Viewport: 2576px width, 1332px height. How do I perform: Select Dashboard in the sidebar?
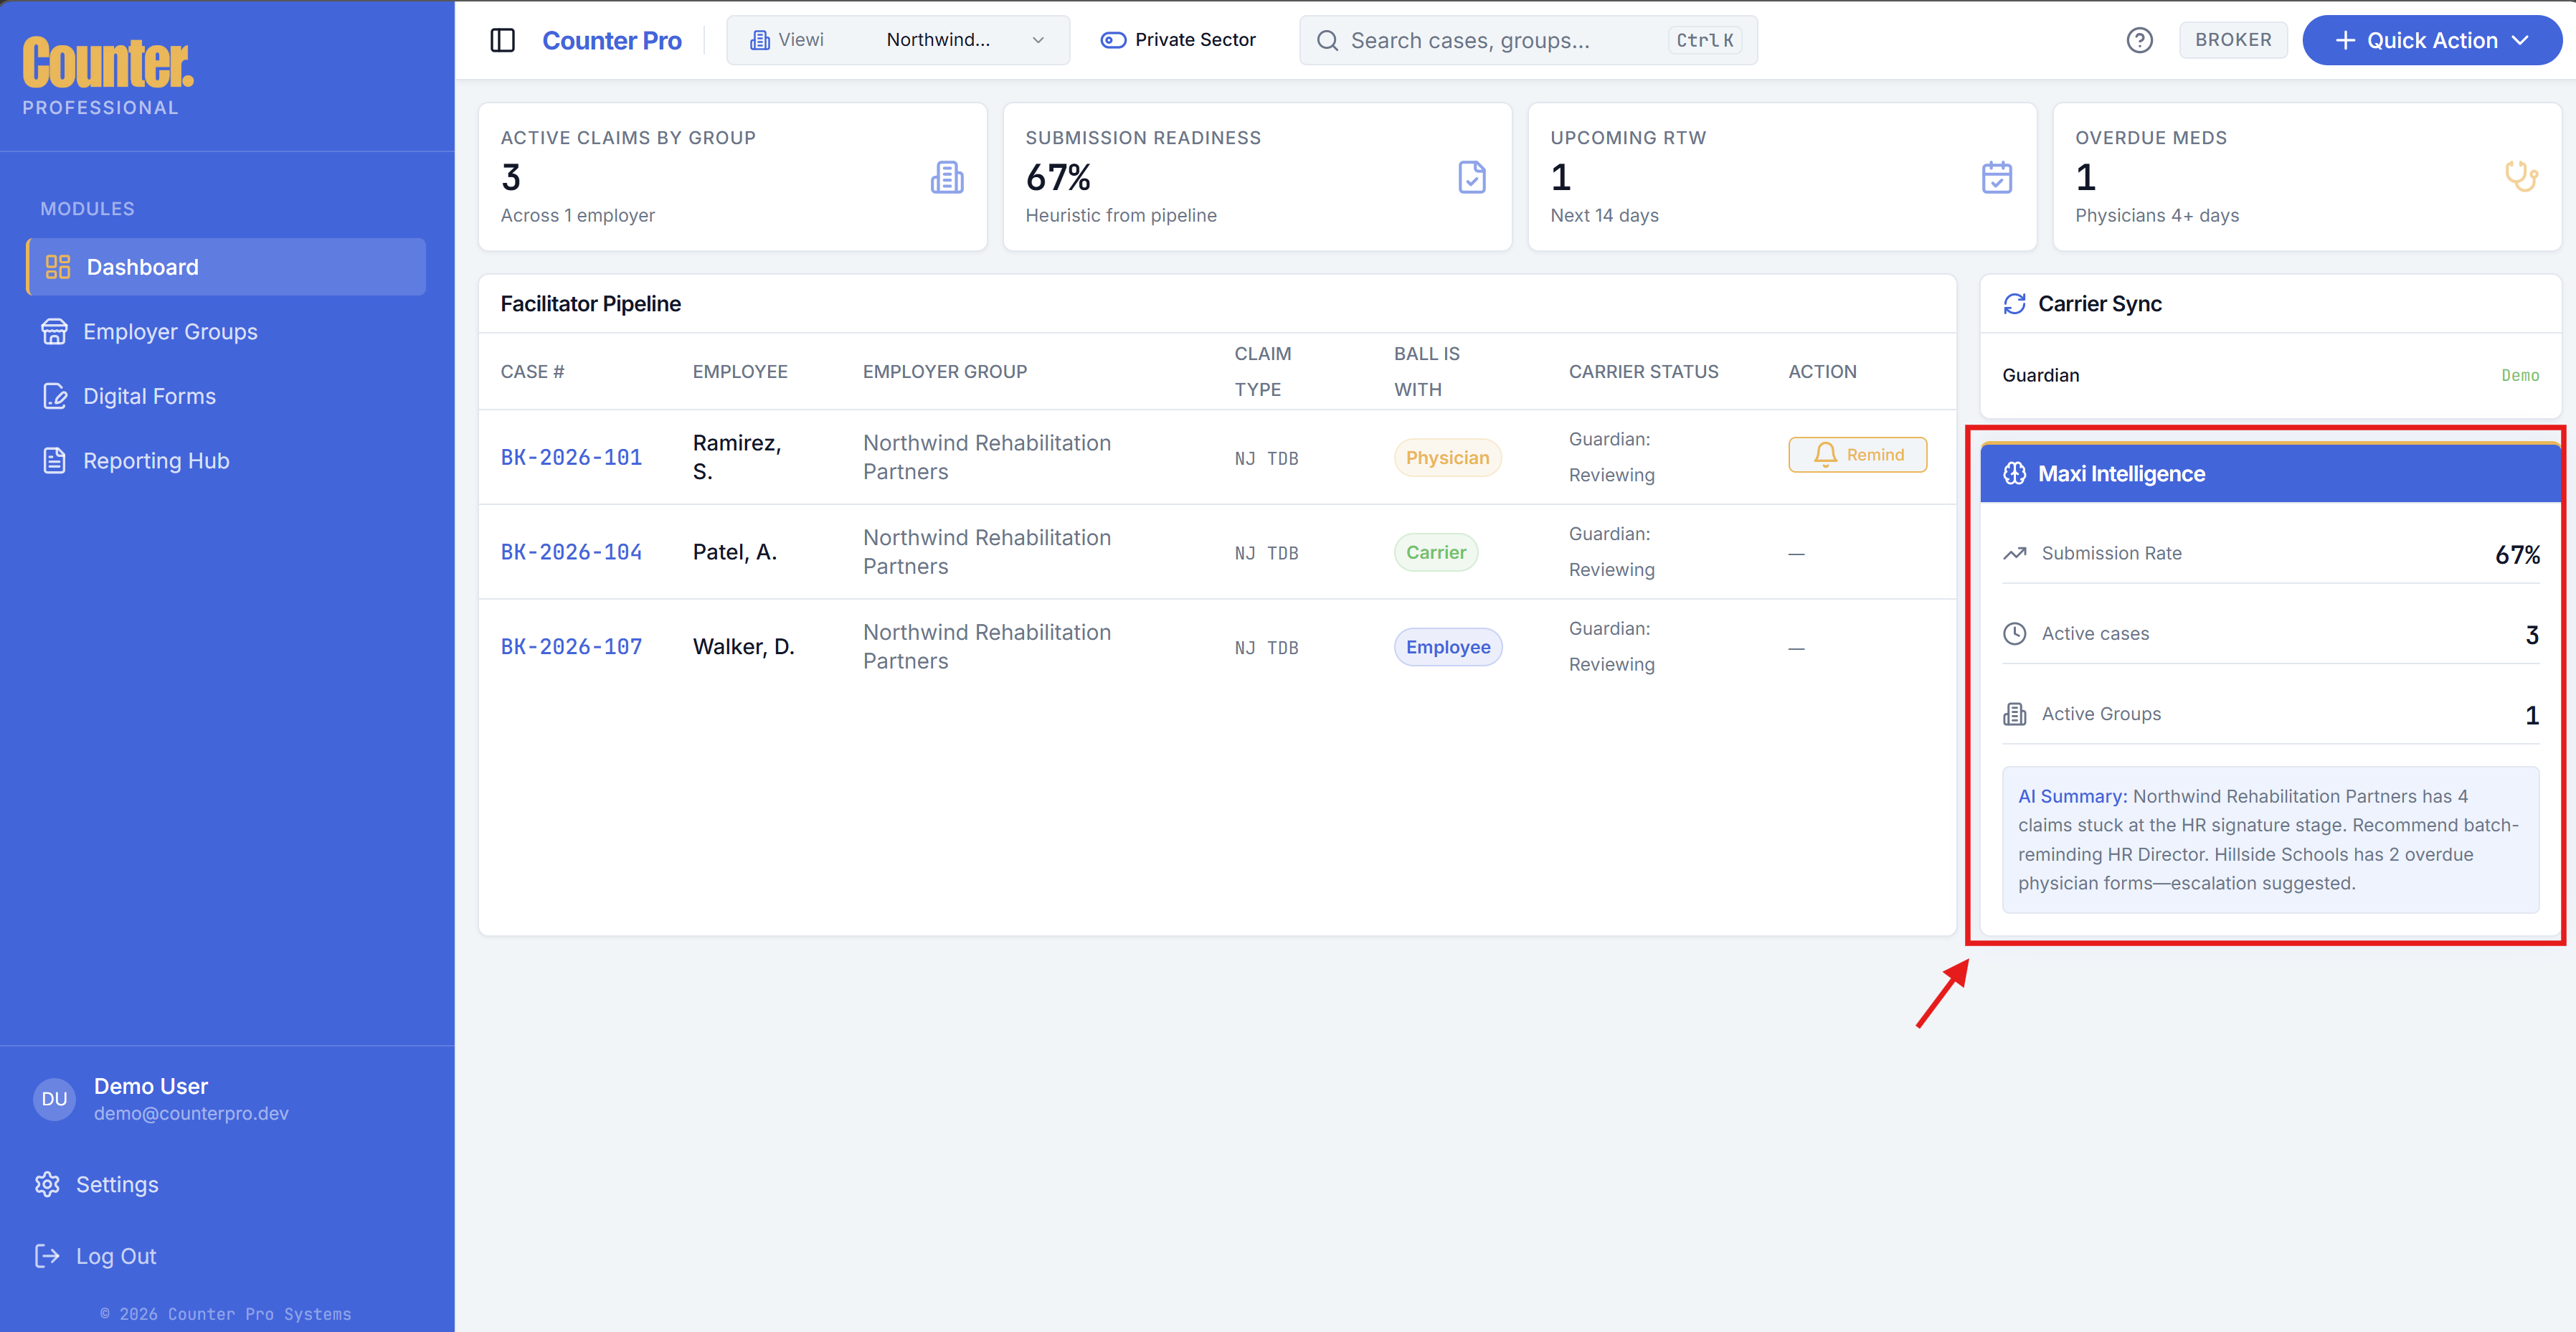click(141, 266)
